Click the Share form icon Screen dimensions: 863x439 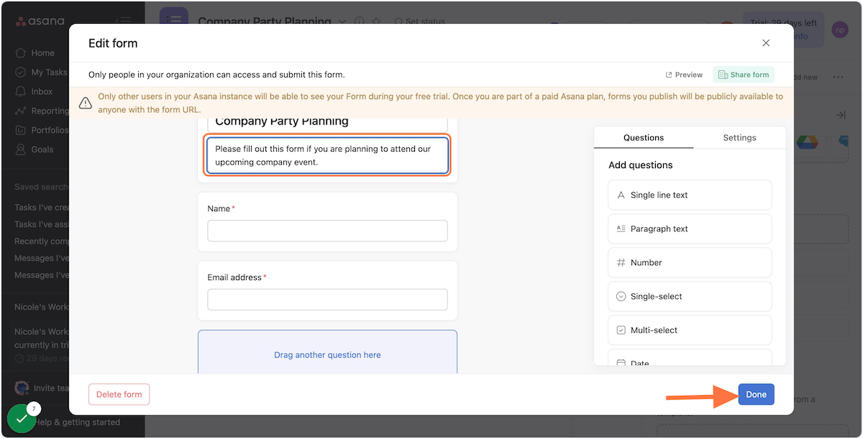(723, 75)
